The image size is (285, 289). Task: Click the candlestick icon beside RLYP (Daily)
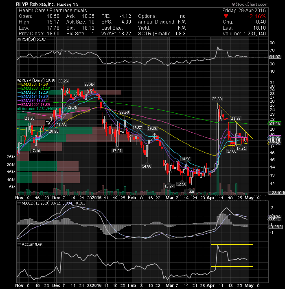pyautogui.click(x=19, y=80)
